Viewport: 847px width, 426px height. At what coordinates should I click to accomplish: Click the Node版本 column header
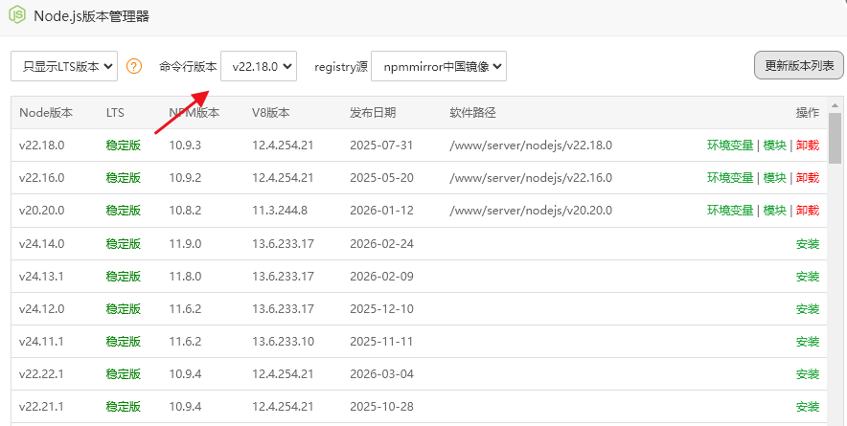46,113
